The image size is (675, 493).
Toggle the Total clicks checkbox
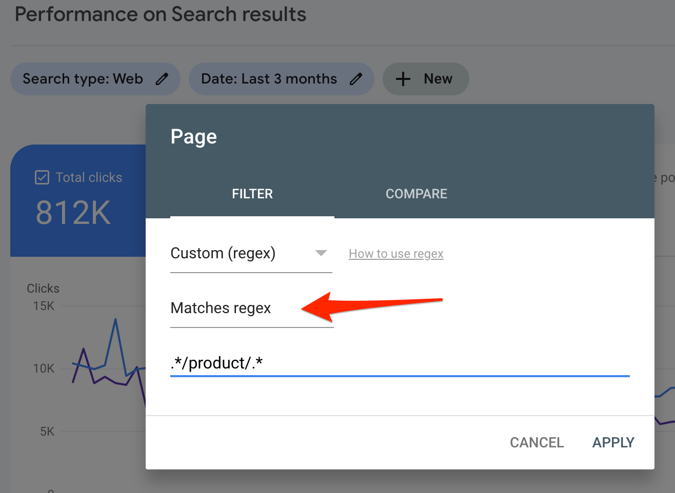42,177
